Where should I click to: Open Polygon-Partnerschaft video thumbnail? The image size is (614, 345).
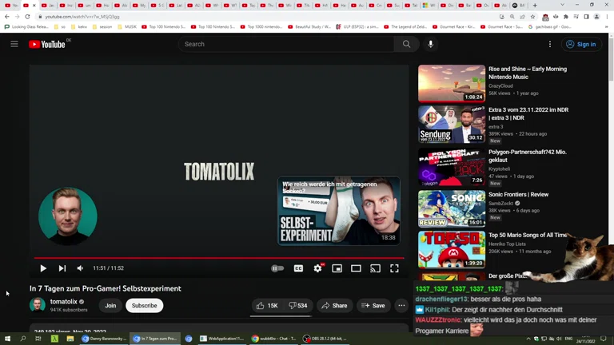point(452,167)
